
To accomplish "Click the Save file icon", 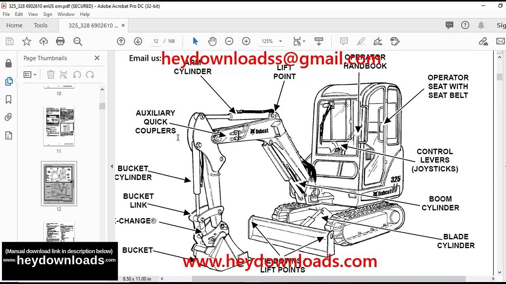I will 10,41.
